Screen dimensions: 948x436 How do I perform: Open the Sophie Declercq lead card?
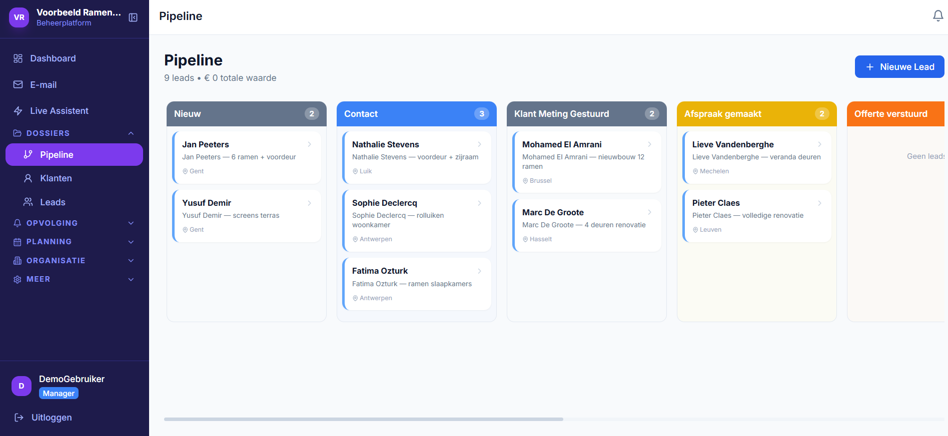pyautogui.click(x=417, y=221)
